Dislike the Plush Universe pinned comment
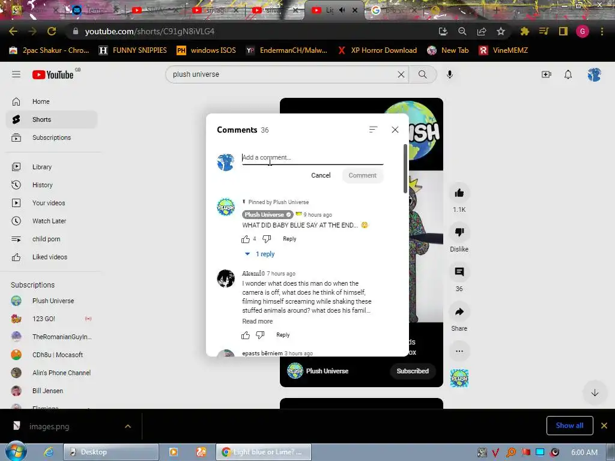The width and height of the screenshot is (615, 461). [x=267, y=239]
